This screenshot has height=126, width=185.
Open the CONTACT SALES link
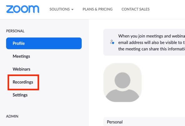pos(136,9)
